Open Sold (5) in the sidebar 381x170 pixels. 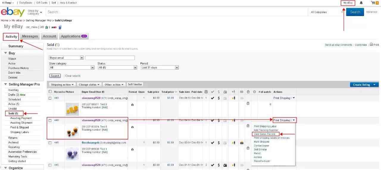[14, 114]
